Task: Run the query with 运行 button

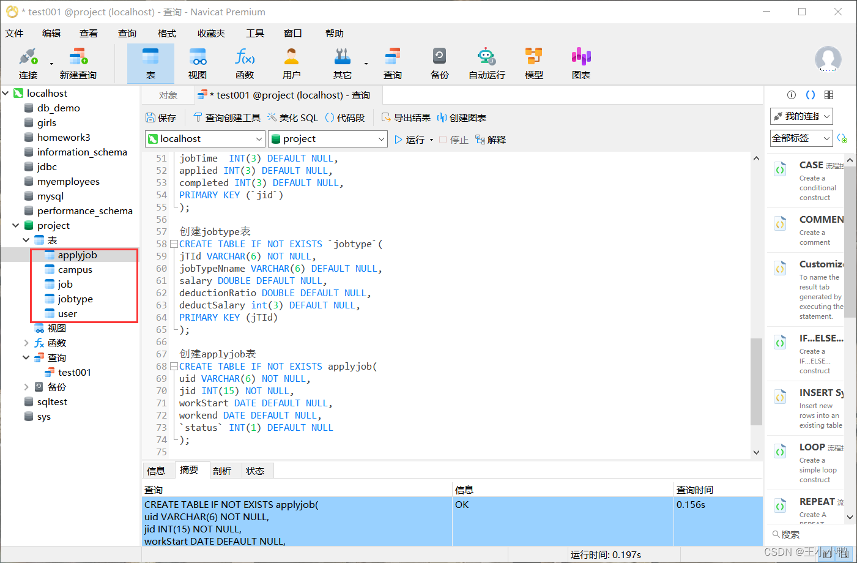Action: (409, 140)
